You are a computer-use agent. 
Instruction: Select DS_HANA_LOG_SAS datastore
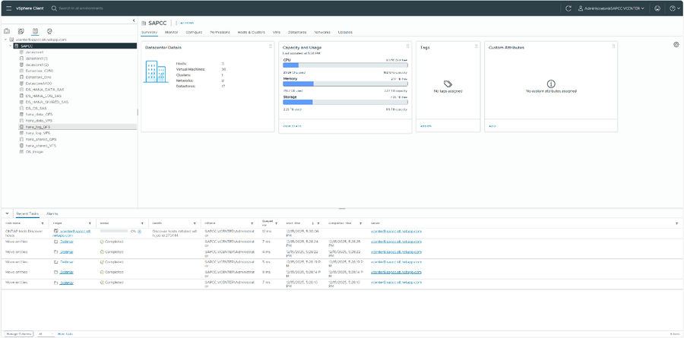pos(43,95)
